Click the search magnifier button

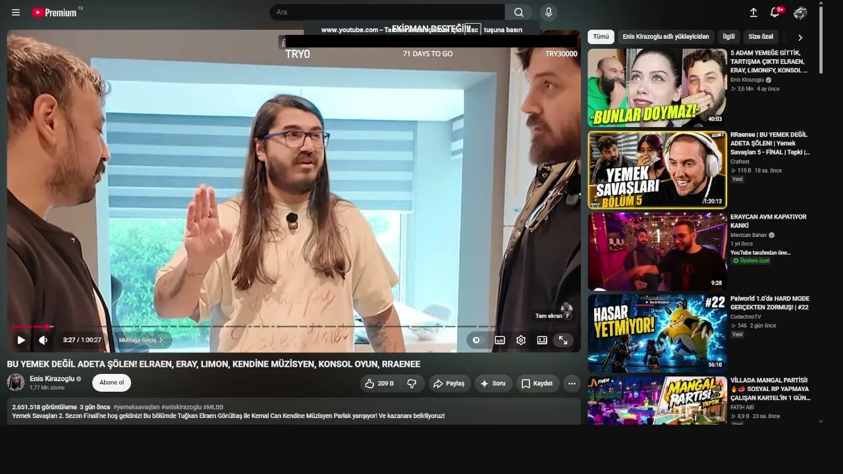pyautogui.click(x=519, y=13)
